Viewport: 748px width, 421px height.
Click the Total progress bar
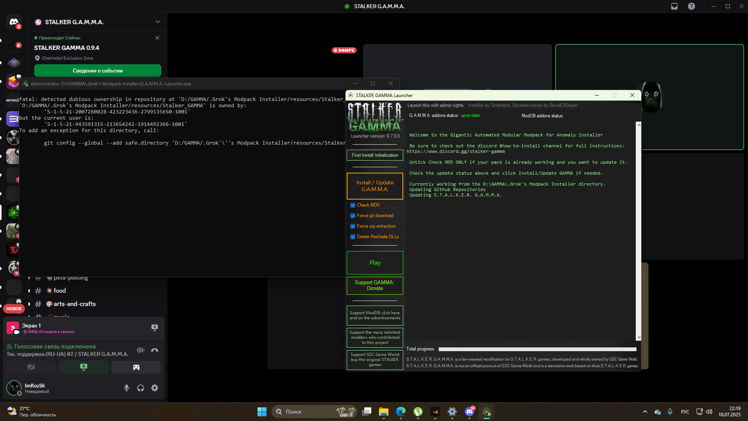[x=538, y=349]
